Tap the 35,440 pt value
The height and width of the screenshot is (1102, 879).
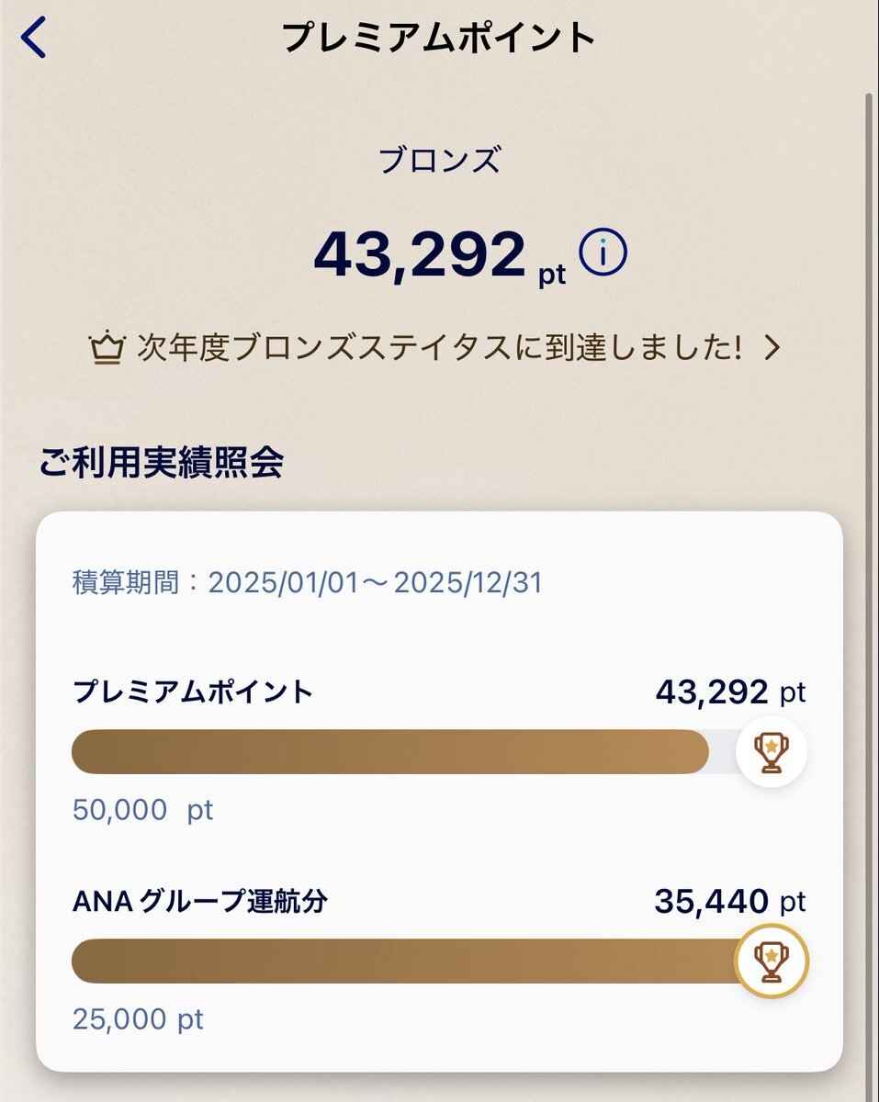point(730,902)
